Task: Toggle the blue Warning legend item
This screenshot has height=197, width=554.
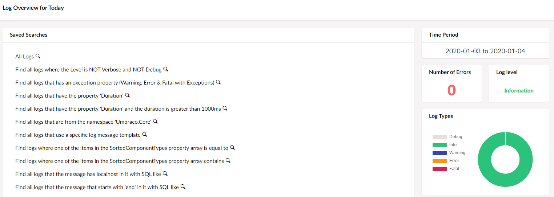Action: click(x=449, y=153)
